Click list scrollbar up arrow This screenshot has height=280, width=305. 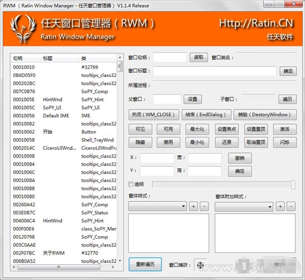point(120,57)
